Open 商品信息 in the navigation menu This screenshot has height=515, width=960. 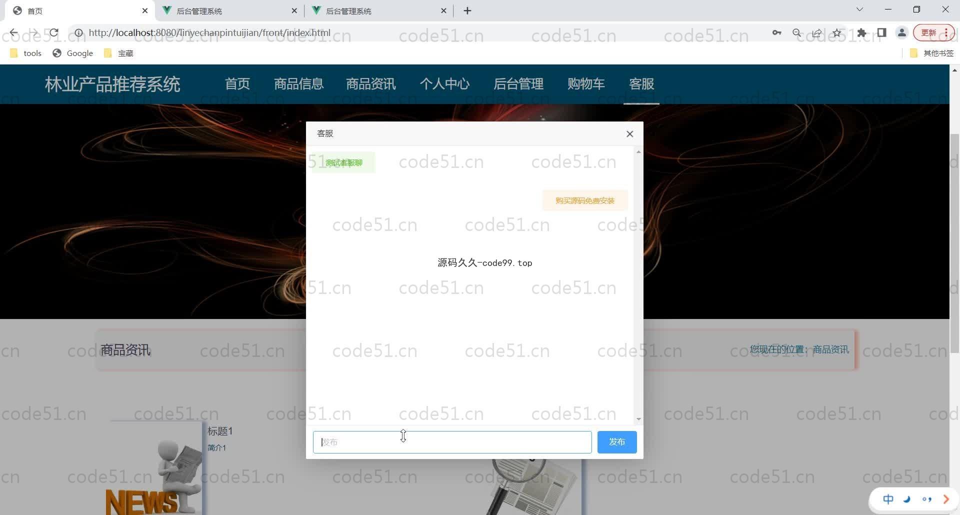coord(298,84)
